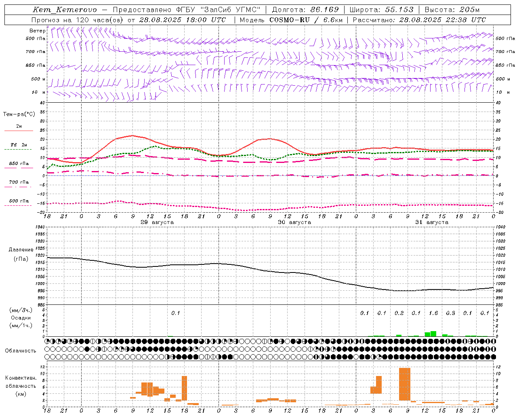Click the 0.2 precipitation amount value
This screenshot has width=517, height=414.
pos(399,313)
